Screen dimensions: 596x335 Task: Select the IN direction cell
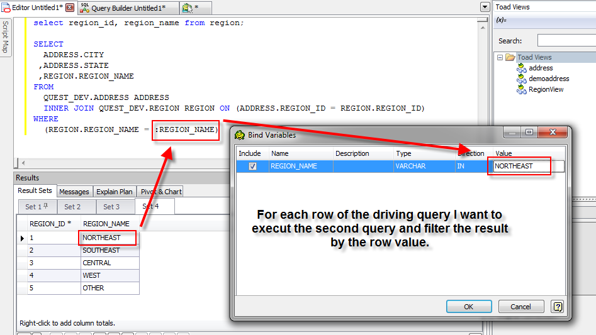pyautogui.click(x=474, y=166)
